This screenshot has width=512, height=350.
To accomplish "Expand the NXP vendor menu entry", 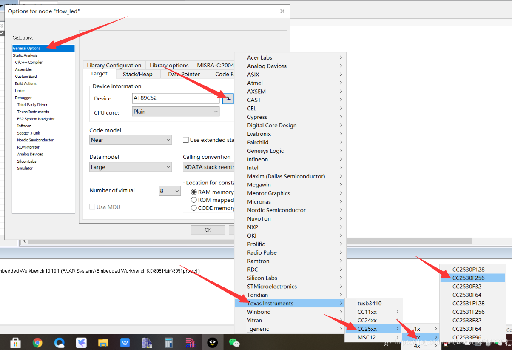I will [290, 227].
